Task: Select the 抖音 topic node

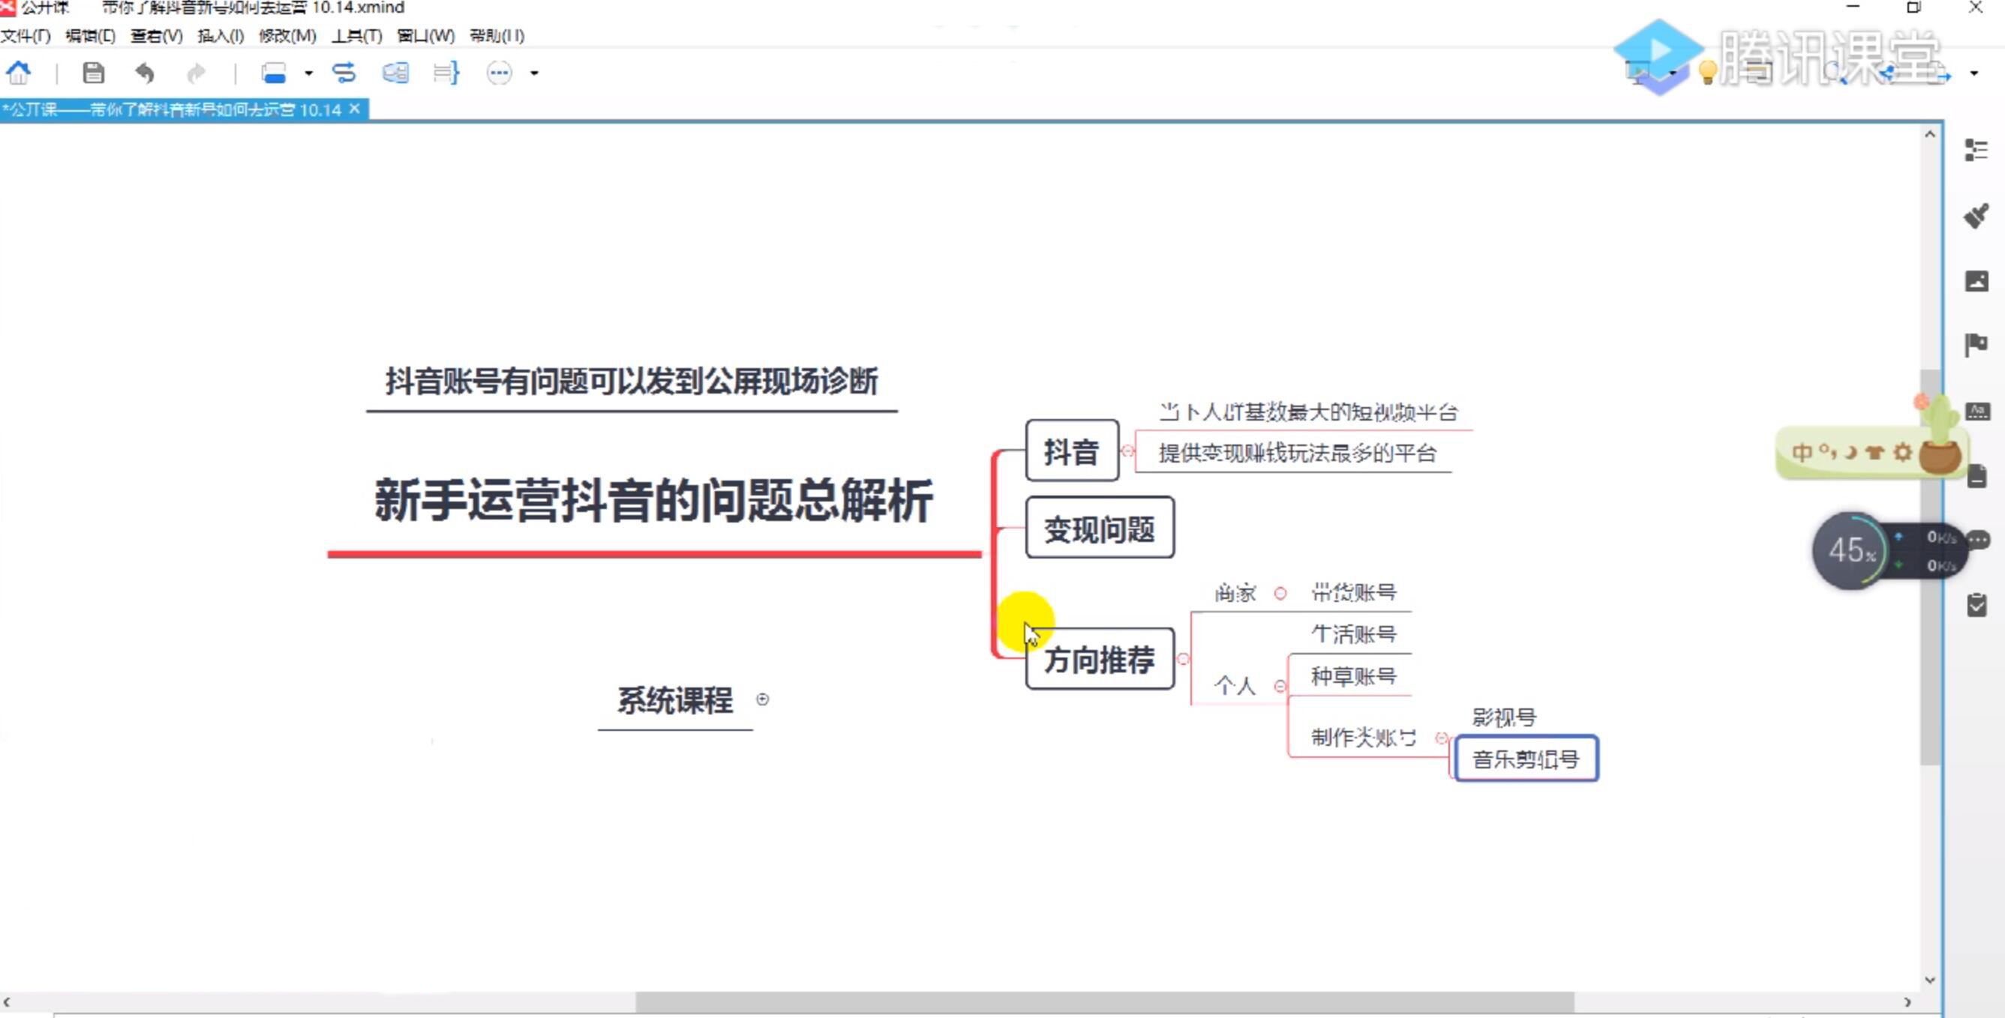Action: tap(1072, 451)
